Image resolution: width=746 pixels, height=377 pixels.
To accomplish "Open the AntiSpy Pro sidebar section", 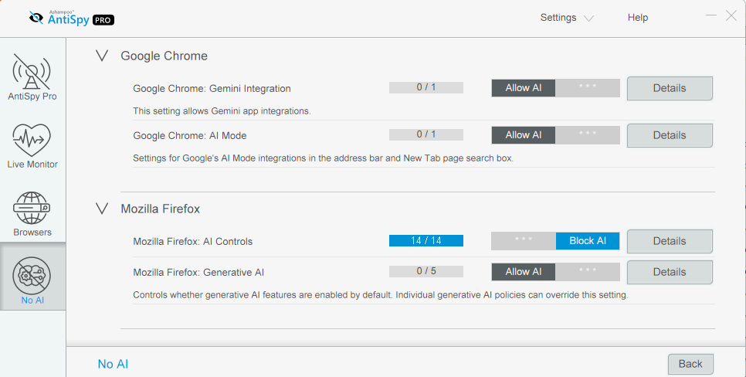I will [32, 77].
